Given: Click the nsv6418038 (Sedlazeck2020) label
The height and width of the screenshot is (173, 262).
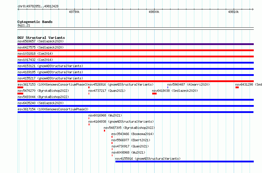Looking at the screenshot, I should [x=175, y=91].
